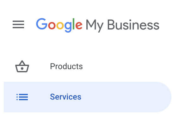Open the hamburger navigation menu
Screen dimensions: 172x137
pyautogui.click(x=18, y=24)
